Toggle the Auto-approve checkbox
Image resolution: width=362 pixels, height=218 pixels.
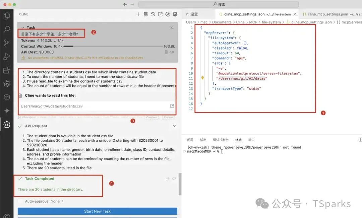[x=21, y=201]
